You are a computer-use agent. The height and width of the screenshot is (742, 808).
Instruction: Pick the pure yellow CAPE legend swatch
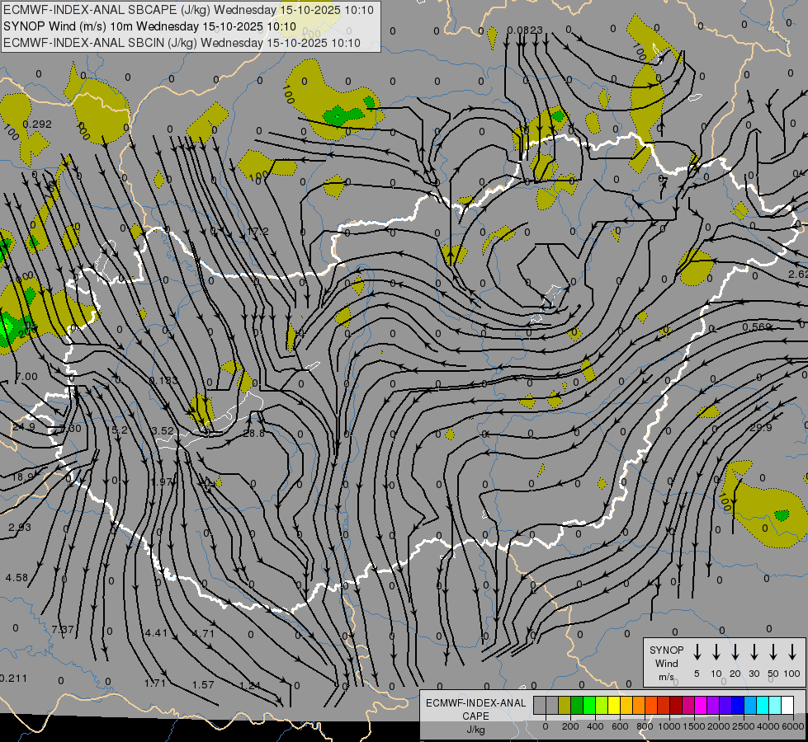coord(614,706)
